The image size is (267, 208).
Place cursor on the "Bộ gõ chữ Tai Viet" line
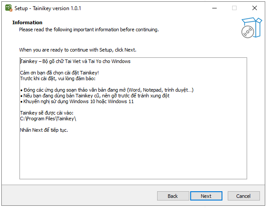[75, 61]
